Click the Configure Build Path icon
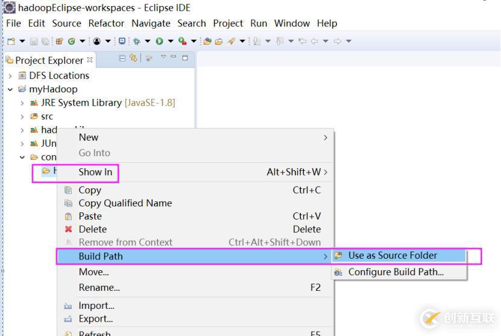Screen dimensions: 501x336 338,272
